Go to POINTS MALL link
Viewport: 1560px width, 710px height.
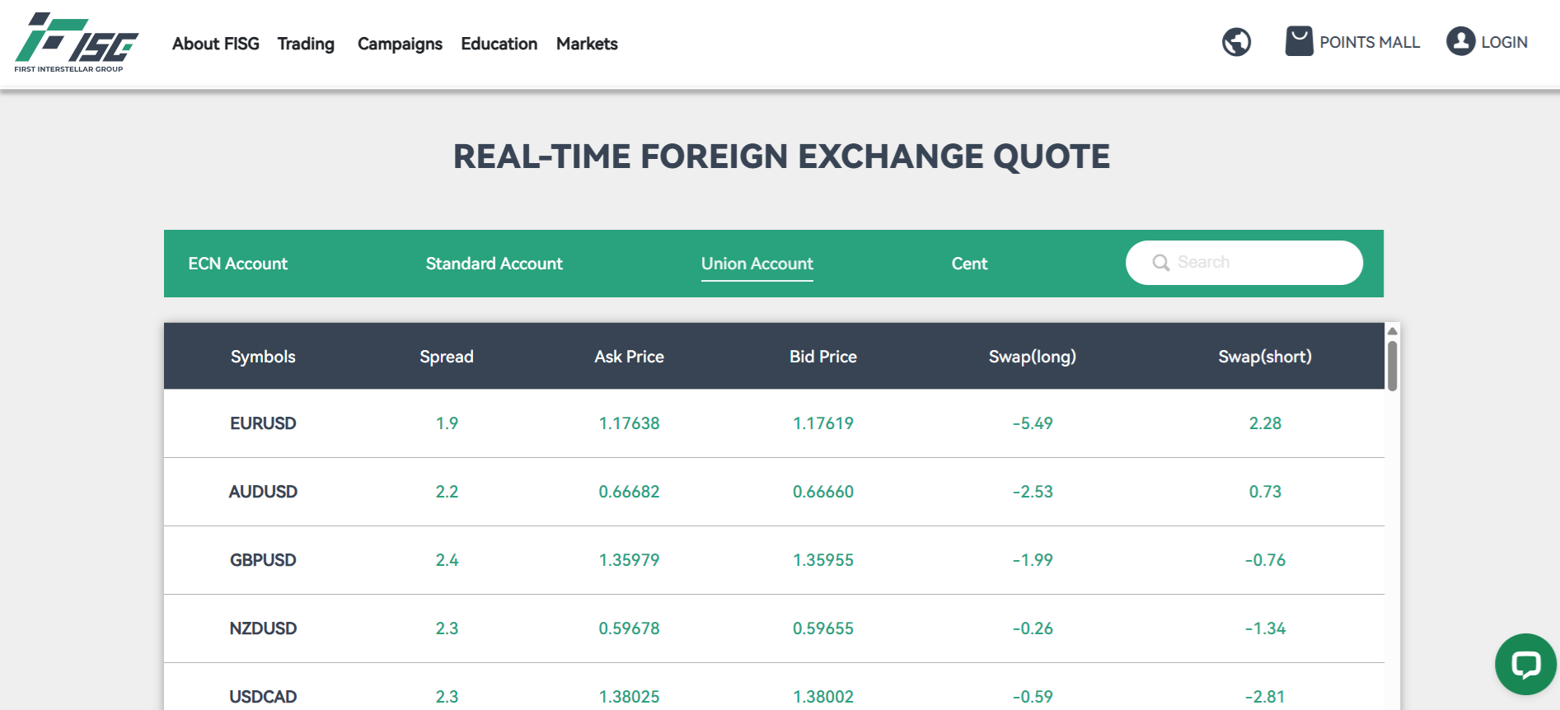(1370, 42)
